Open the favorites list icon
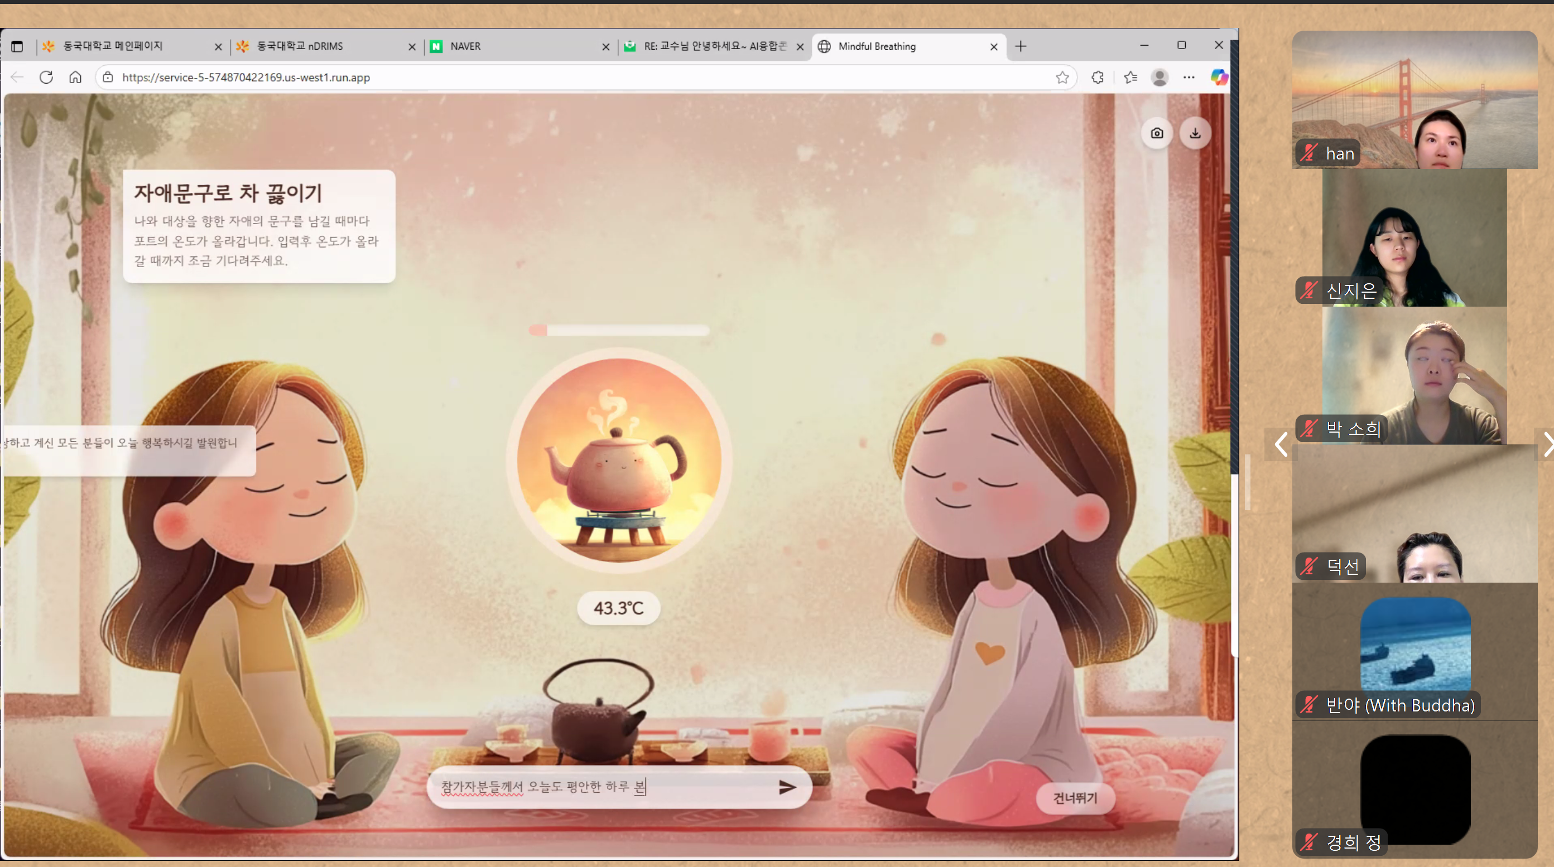 pos(1130,77)
